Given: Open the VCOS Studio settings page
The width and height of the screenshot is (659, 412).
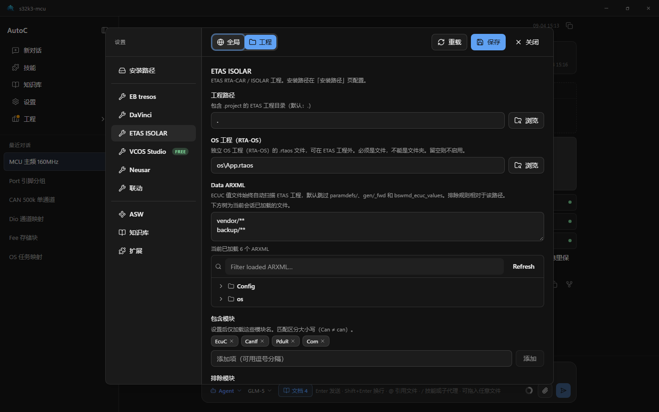Looking at the screenshot, I should [x=153, y=152].
